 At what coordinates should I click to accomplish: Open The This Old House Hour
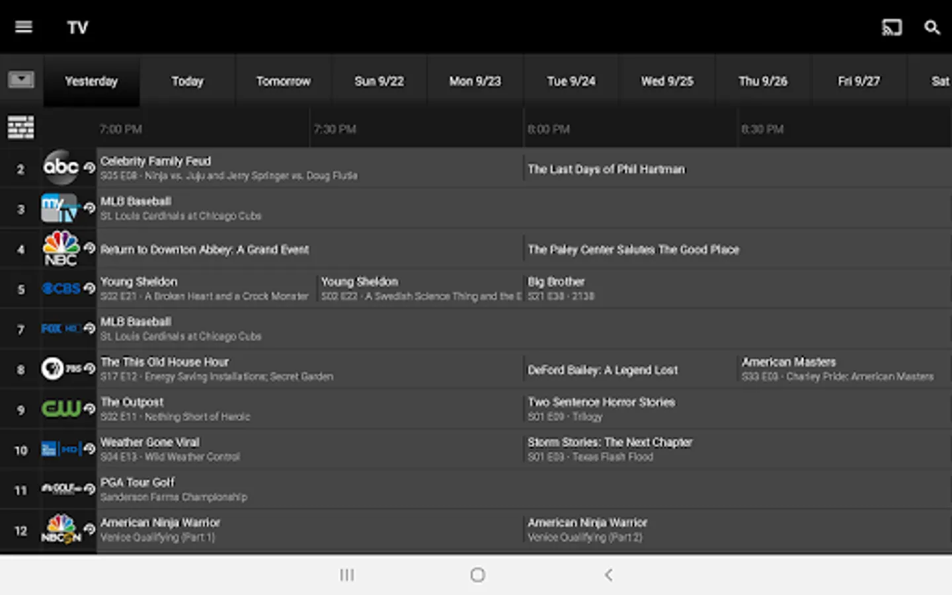coord(309,369)
